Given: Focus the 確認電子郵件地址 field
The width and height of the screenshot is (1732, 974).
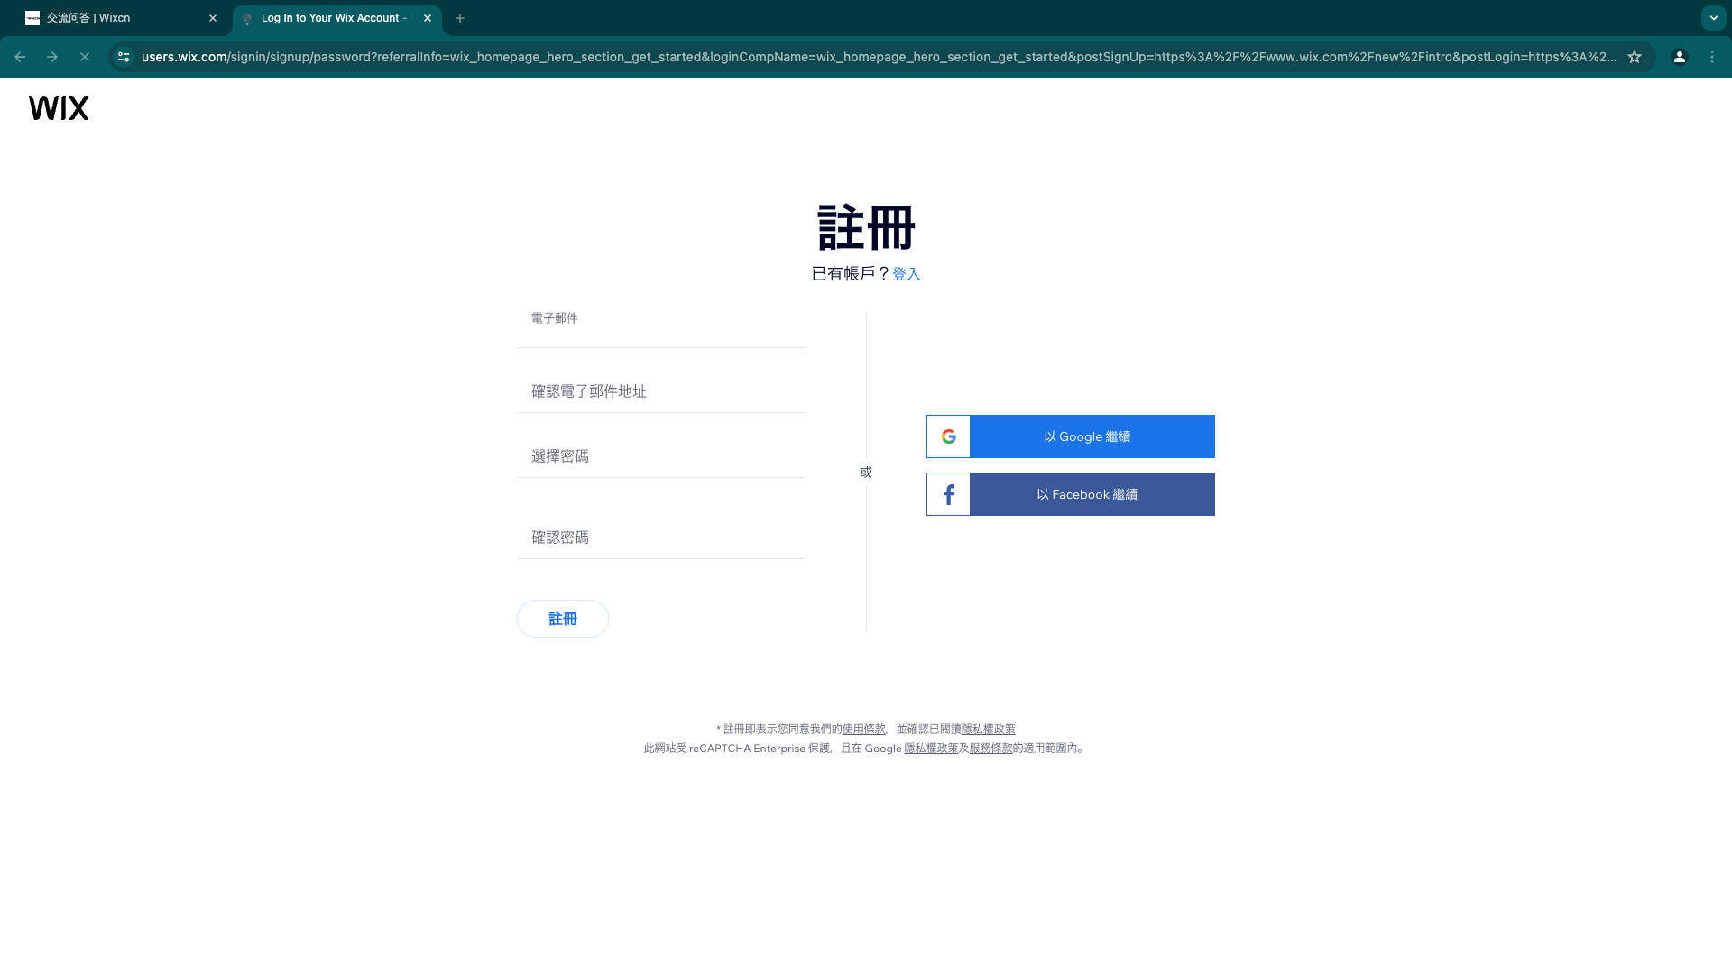Looking at the screenshot, I should [661, 391].
